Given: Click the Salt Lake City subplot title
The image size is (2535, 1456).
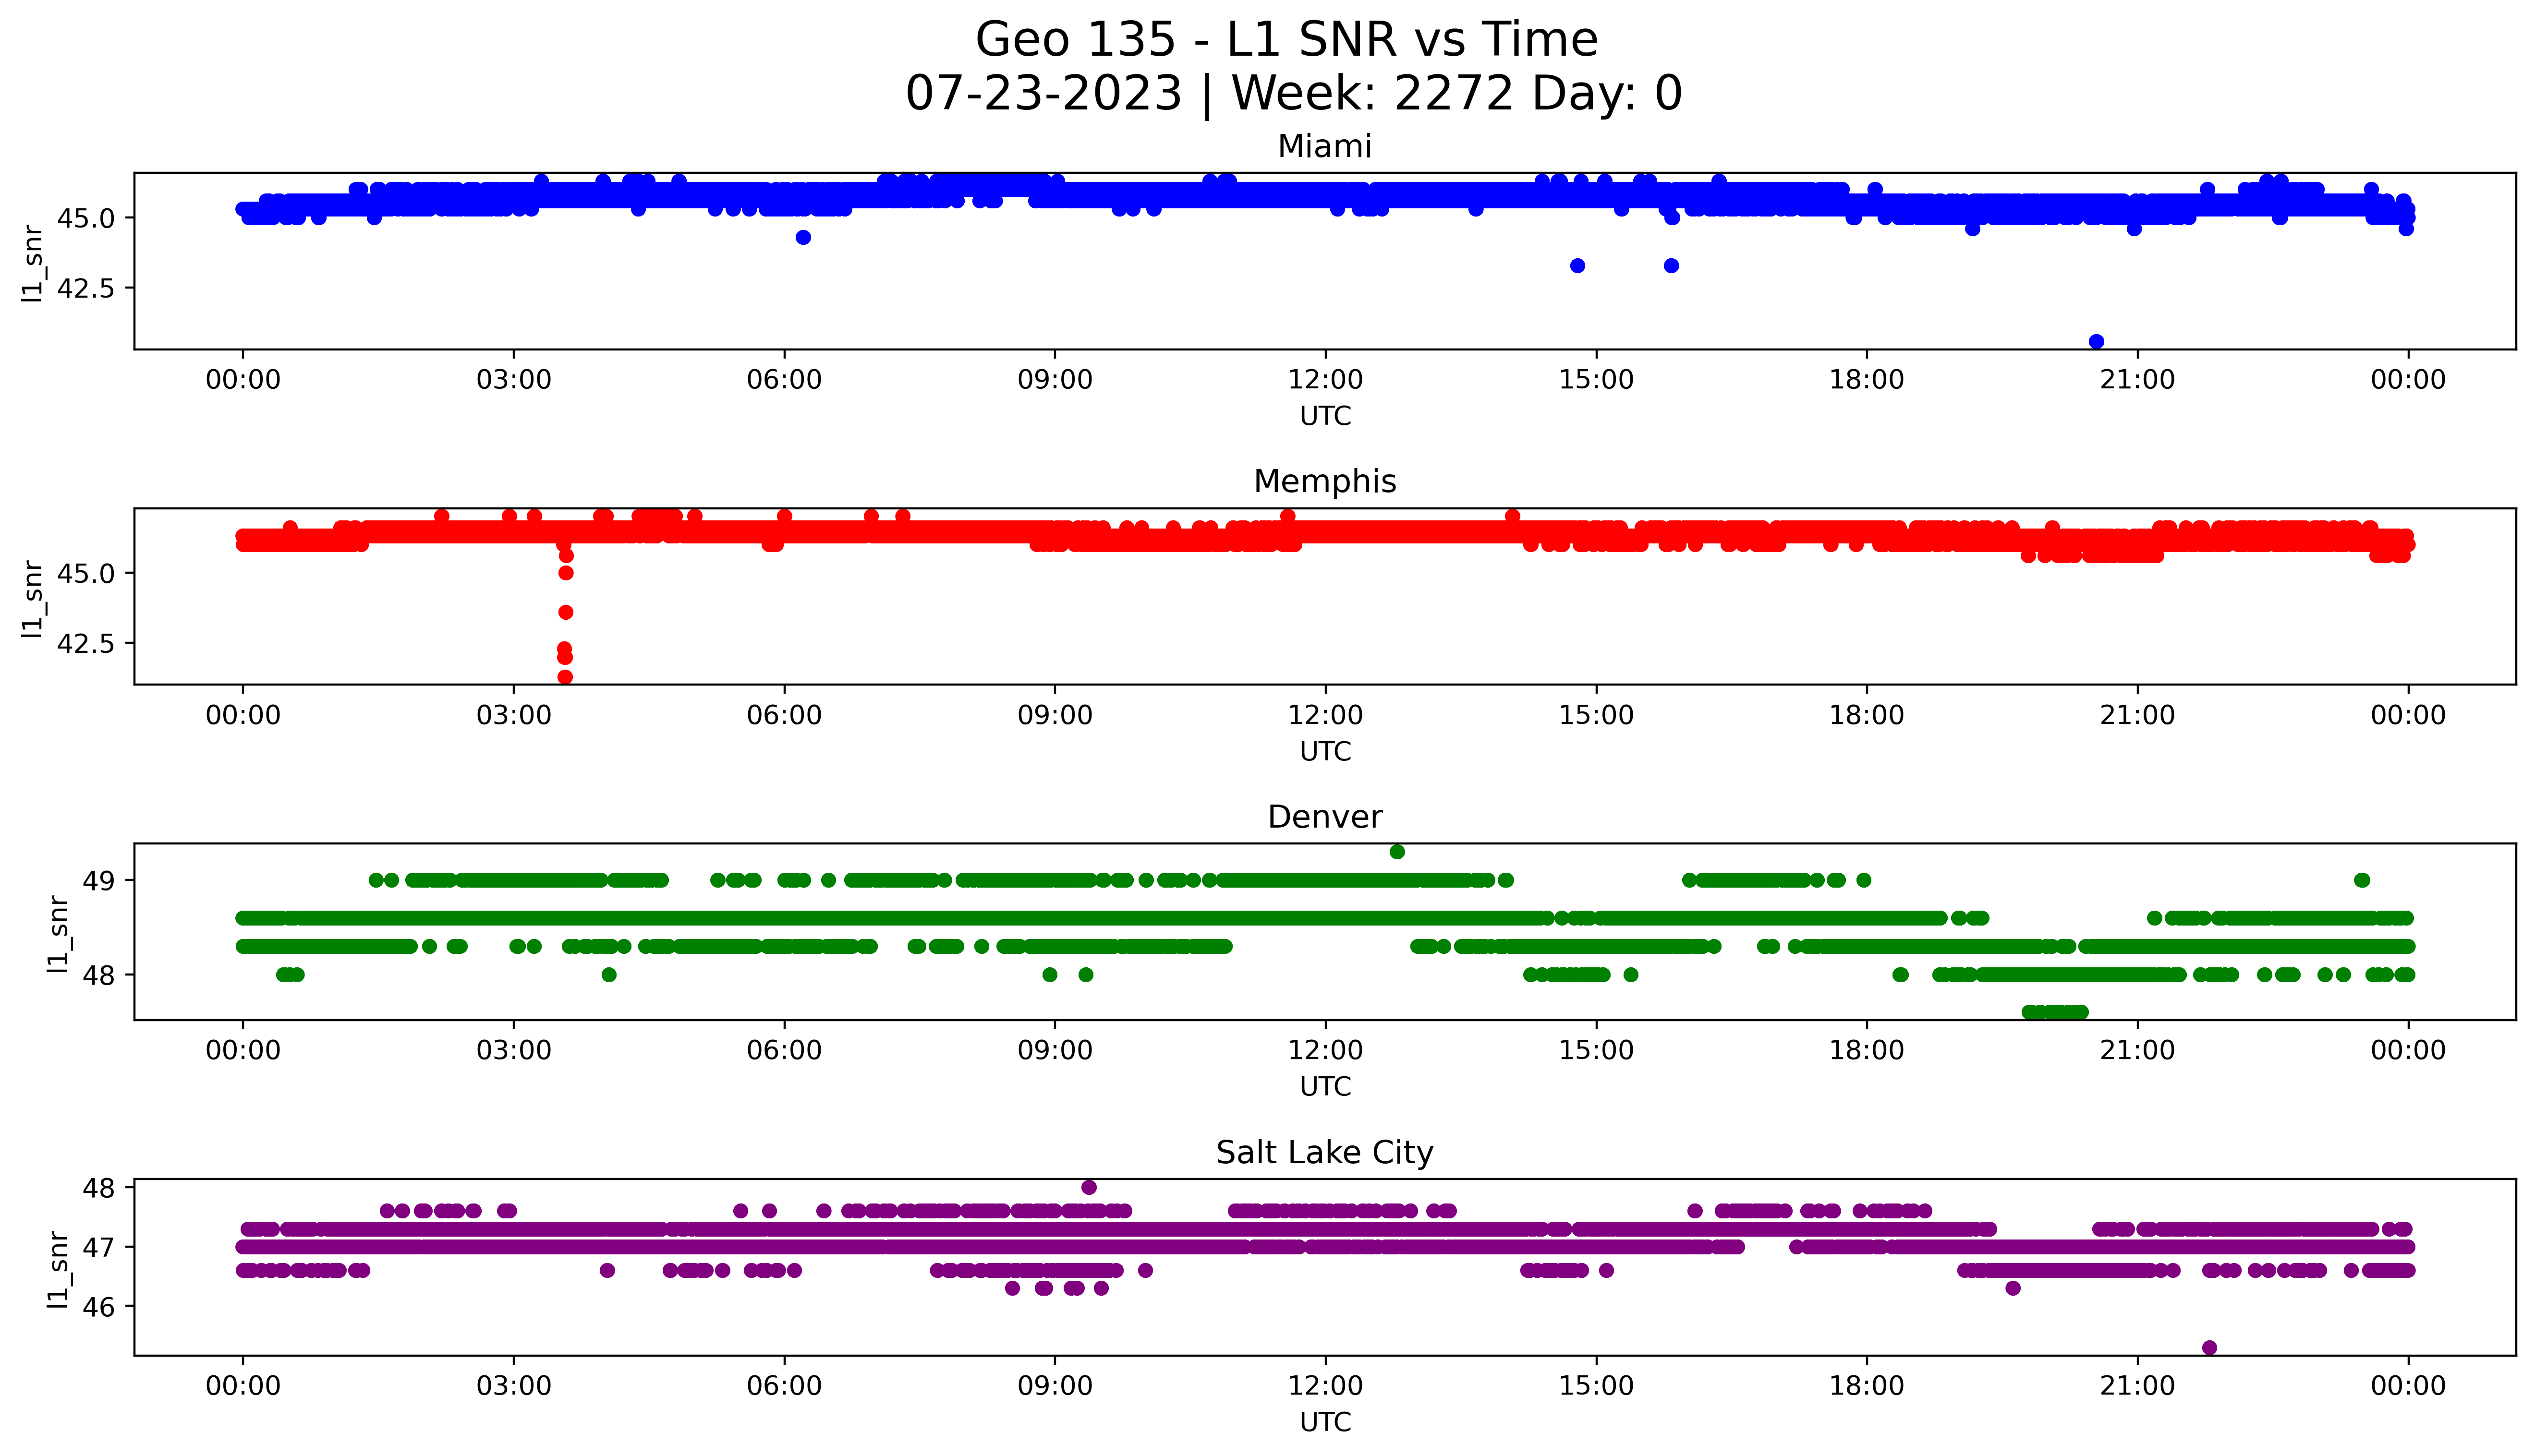Looking at the screenshot, I should (1324, 1153).
